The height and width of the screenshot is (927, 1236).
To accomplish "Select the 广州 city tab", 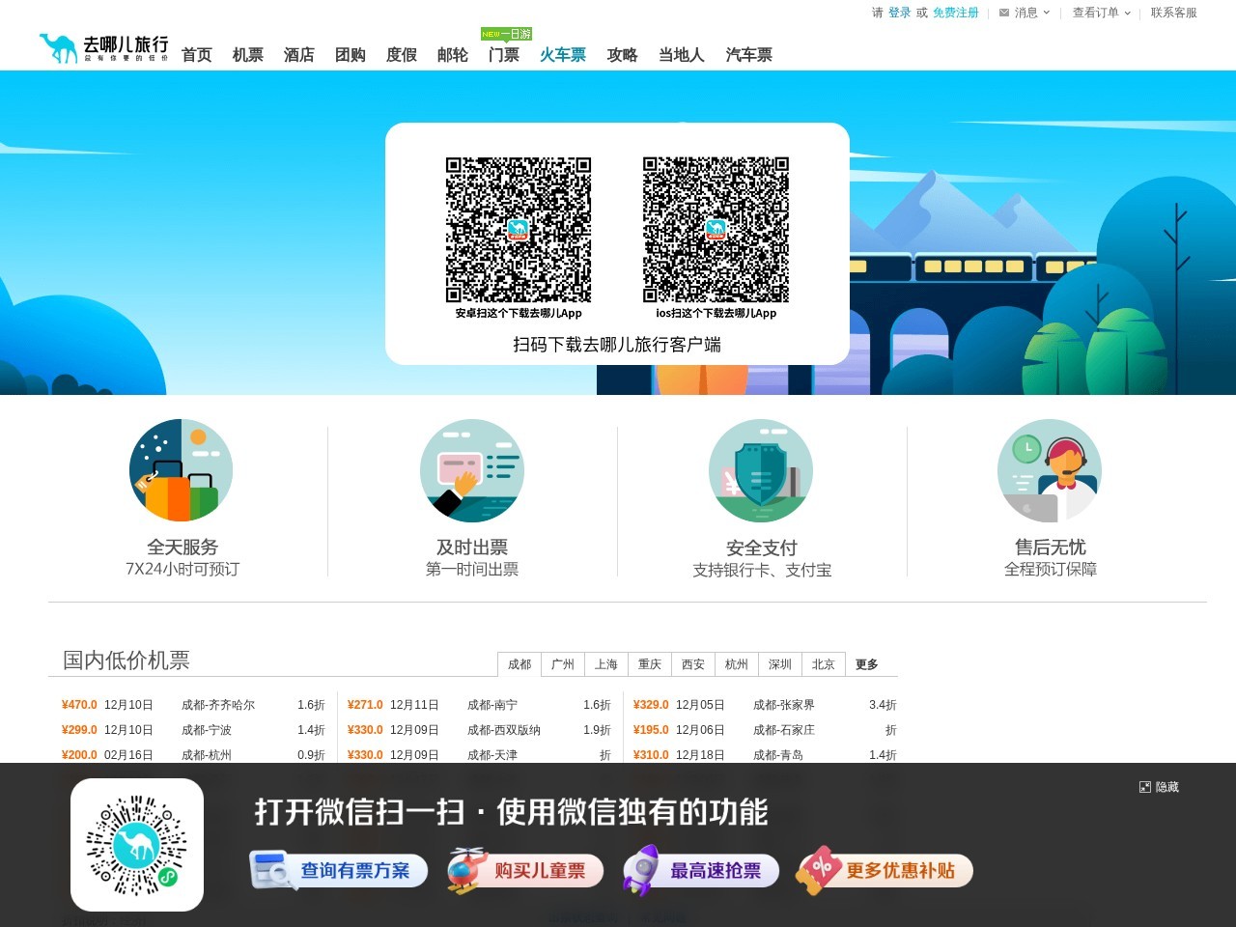I will 562,664.
